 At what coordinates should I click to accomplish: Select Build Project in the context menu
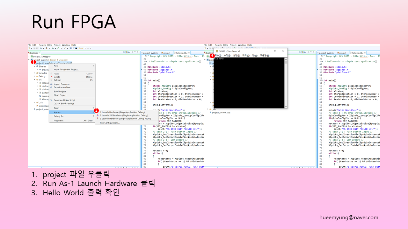tap(72, 92)
